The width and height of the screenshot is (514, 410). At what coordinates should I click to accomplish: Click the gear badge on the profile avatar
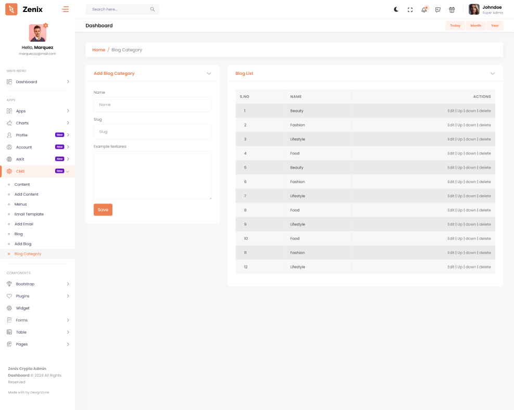click(x=46, y=25)
